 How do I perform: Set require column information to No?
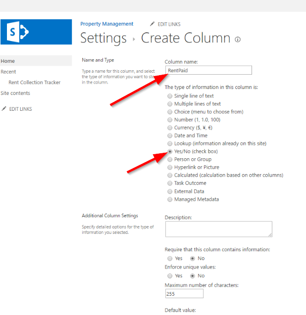pyautogui.click(x=193, y=258)
